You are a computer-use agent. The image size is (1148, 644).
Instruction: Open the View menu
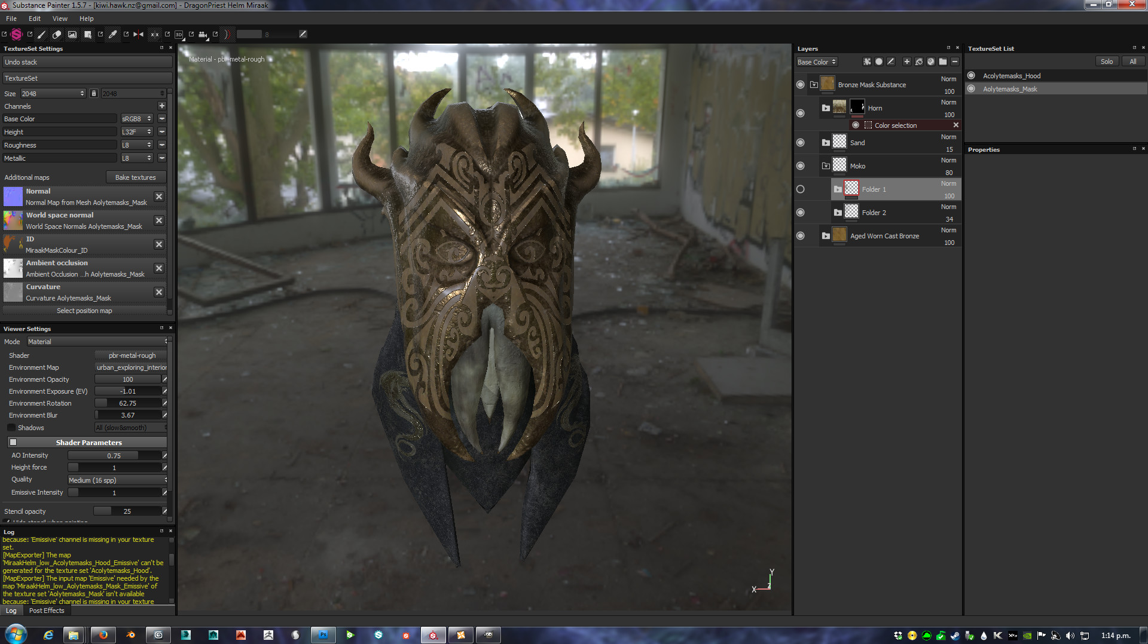pyautogui.click(x=60, y=19)
